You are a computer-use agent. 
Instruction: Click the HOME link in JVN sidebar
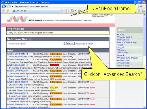[x=120, y=35]
